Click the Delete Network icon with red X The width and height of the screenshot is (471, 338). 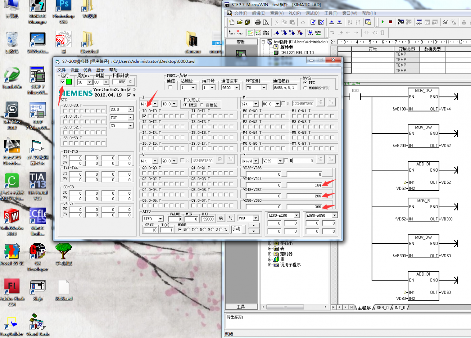[240, 32]
